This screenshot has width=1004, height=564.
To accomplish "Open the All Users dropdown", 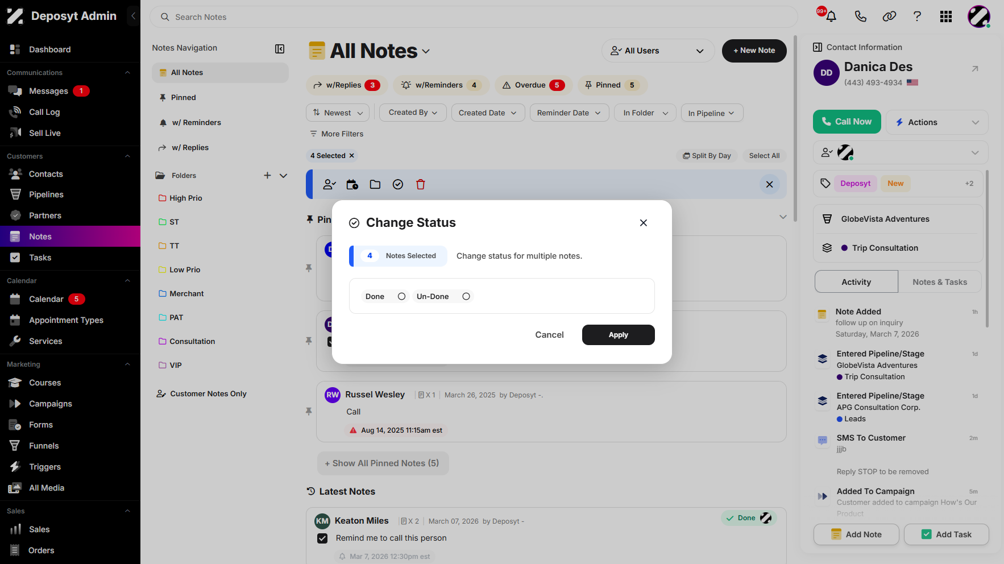I will [658, 51].
